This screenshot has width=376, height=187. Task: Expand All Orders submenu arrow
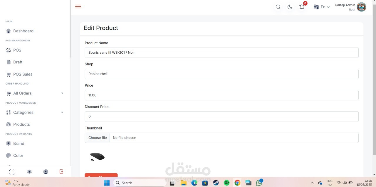click(62, 93)
